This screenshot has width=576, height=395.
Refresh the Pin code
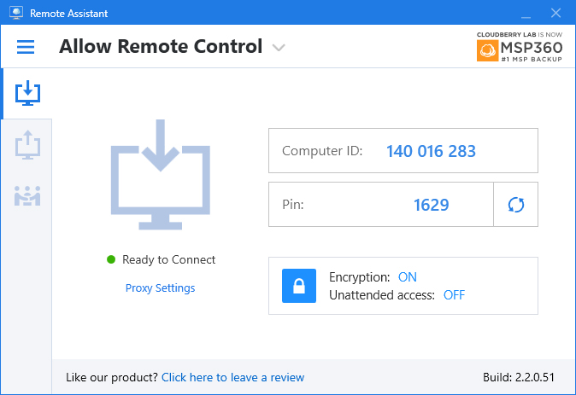point(515,205)
